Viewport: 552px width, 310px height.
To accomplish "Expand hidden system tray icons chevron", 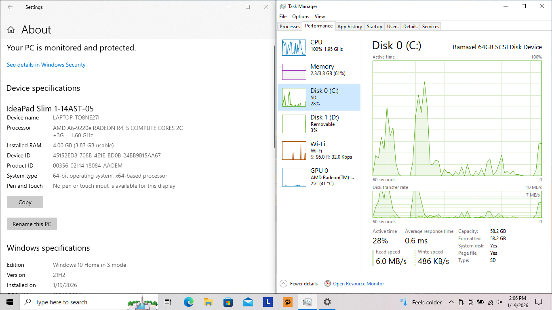I will pyautogui.click(x=451, y=302).
